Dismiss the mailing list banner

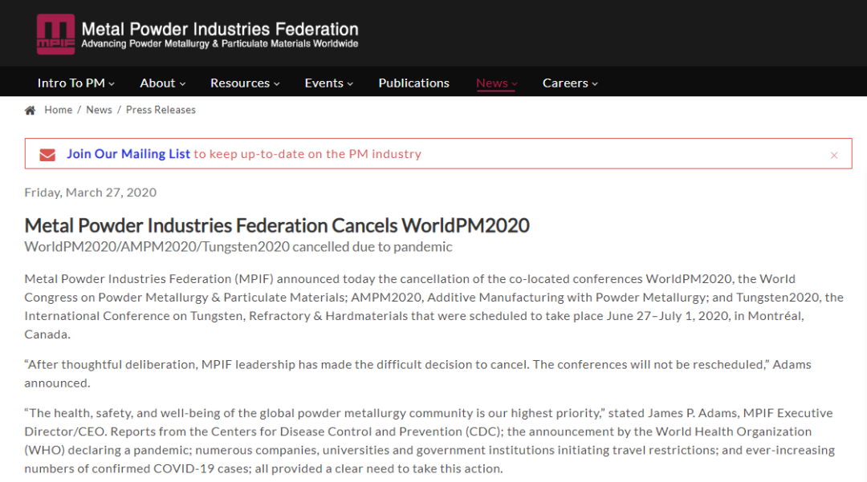834,156
